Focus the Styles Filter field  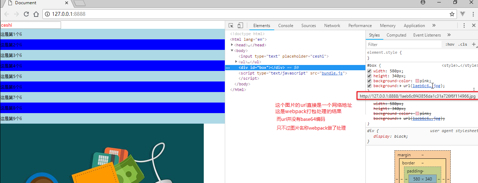point(404,44)
